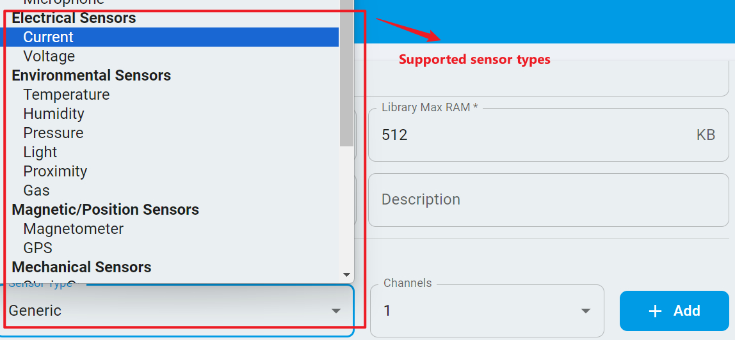Choose the Voltage sensor option
735x340 pixels.
49,56
